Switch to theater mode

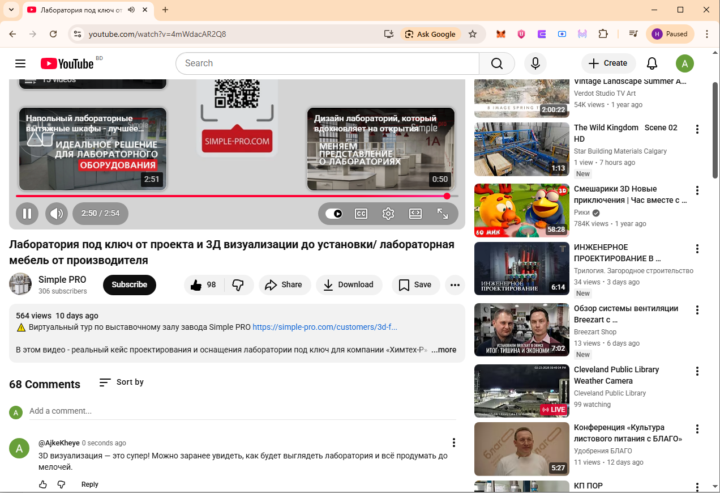pyautogui.click(x=415, y=214)
